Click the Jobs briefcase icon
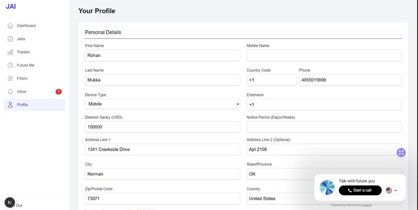Viewport: 418px width, 210px height. (x=10, y=39)
